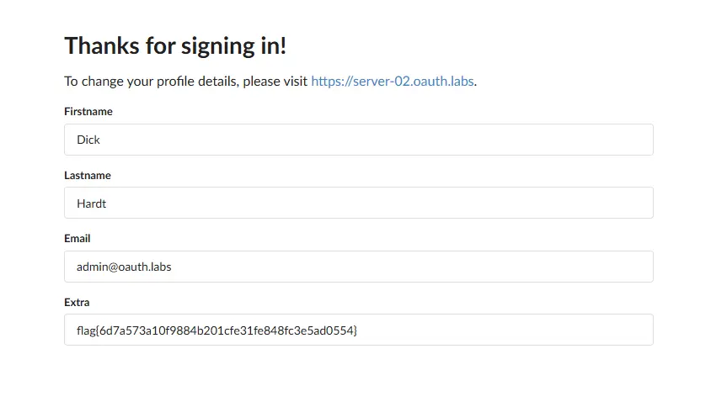Click the Email field label
711x407 pixels.
coord(78,238)
